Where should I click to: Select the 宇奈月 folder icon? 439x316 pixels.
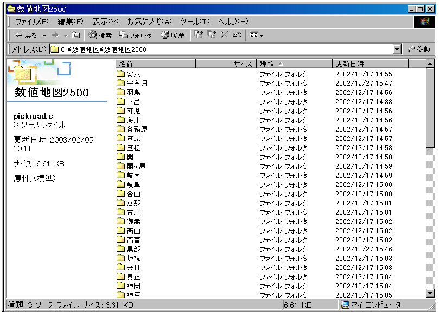(x=120, y=83)
